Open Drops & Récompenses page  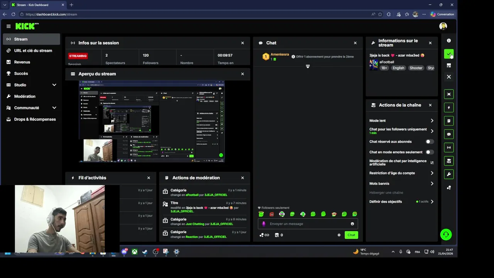tap(31, 119)
